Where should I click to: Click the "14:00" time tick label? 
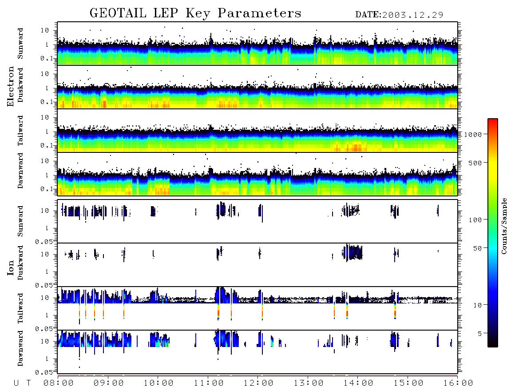pyautogui.click(x=358, y=383)
